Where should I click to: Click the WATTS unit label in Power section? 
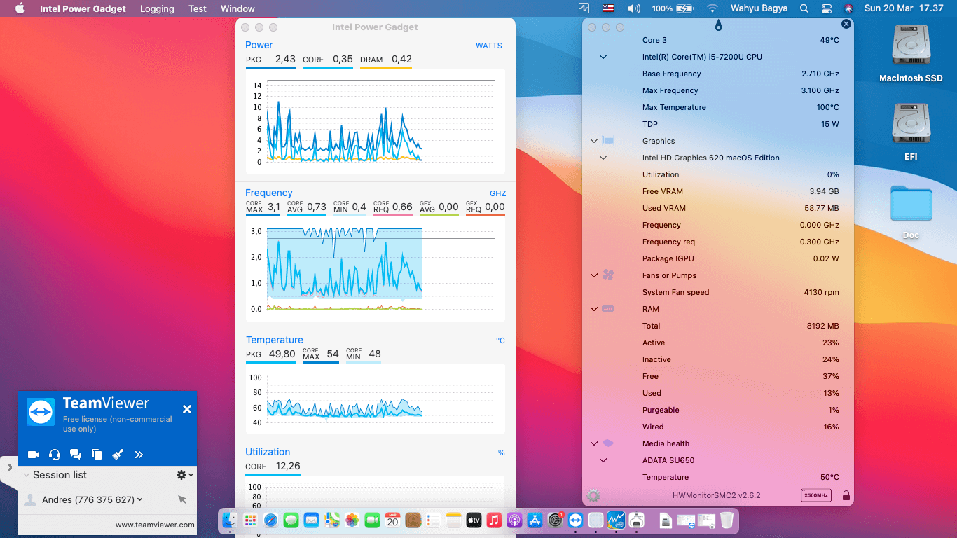point(489,46)
